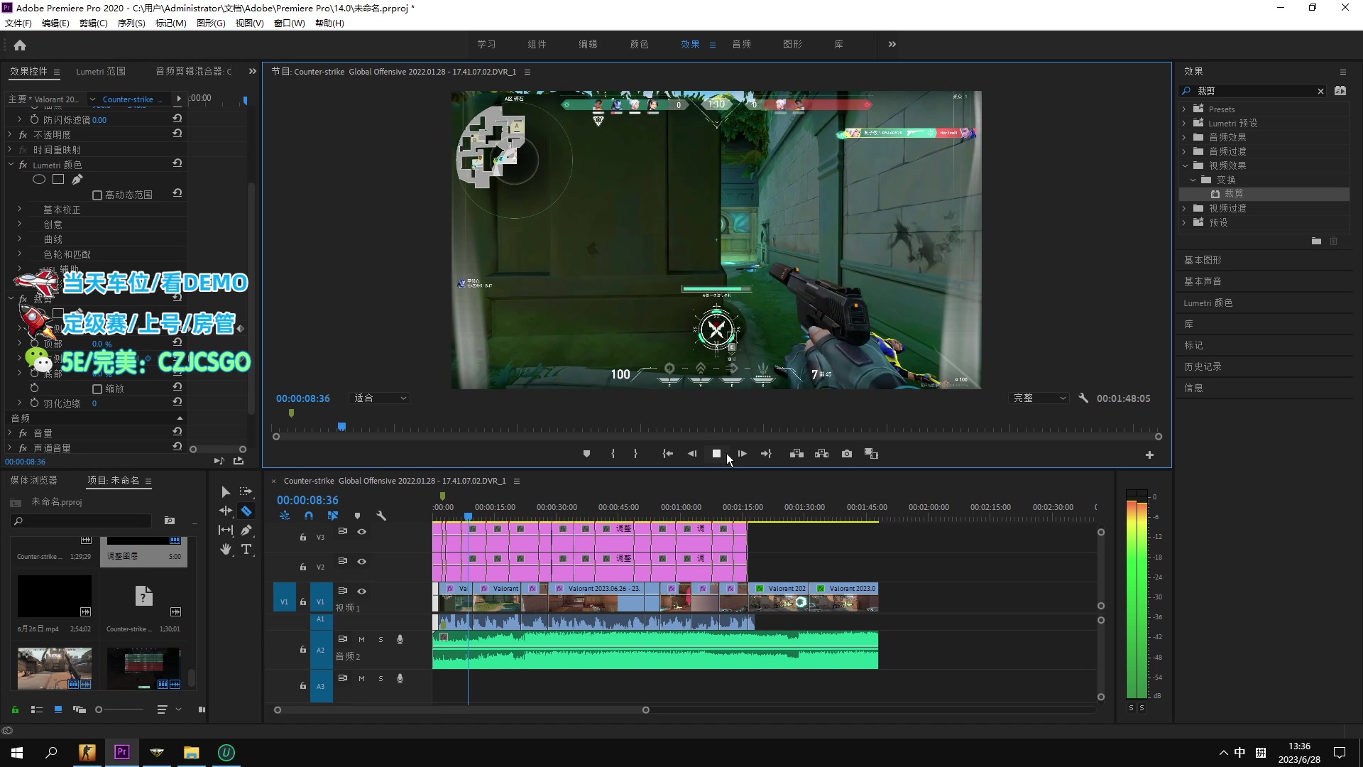Screen dimensions: 1363x767
Task: Select the Razor tool
Action: pos(246,511)
